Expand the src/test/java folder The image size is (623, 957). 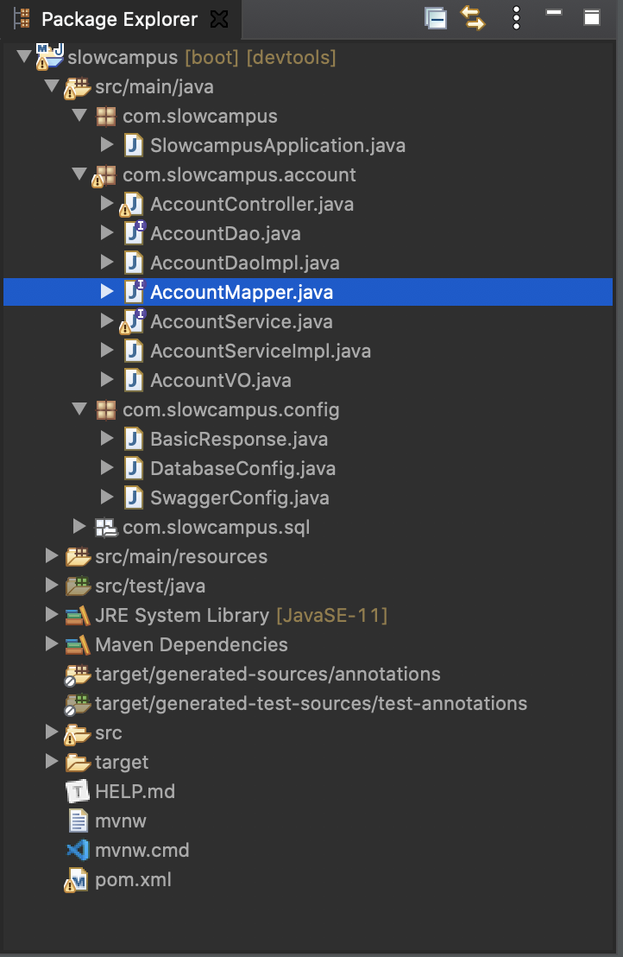(52, 586)
